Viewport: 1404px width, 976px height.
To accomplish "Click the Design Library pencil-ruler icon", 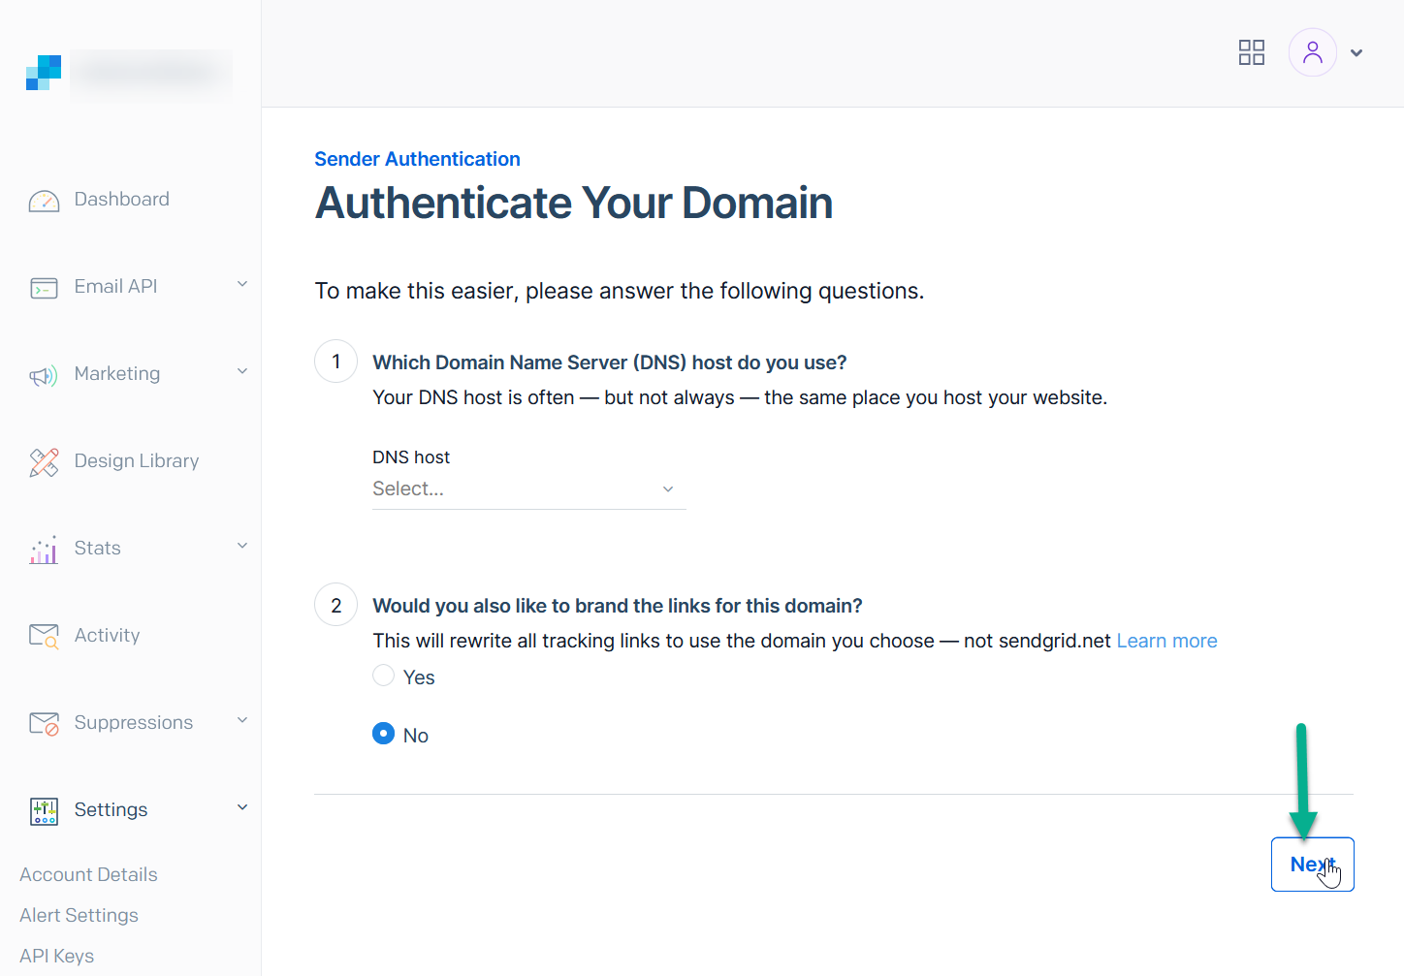I will click(x=44, y=462).
